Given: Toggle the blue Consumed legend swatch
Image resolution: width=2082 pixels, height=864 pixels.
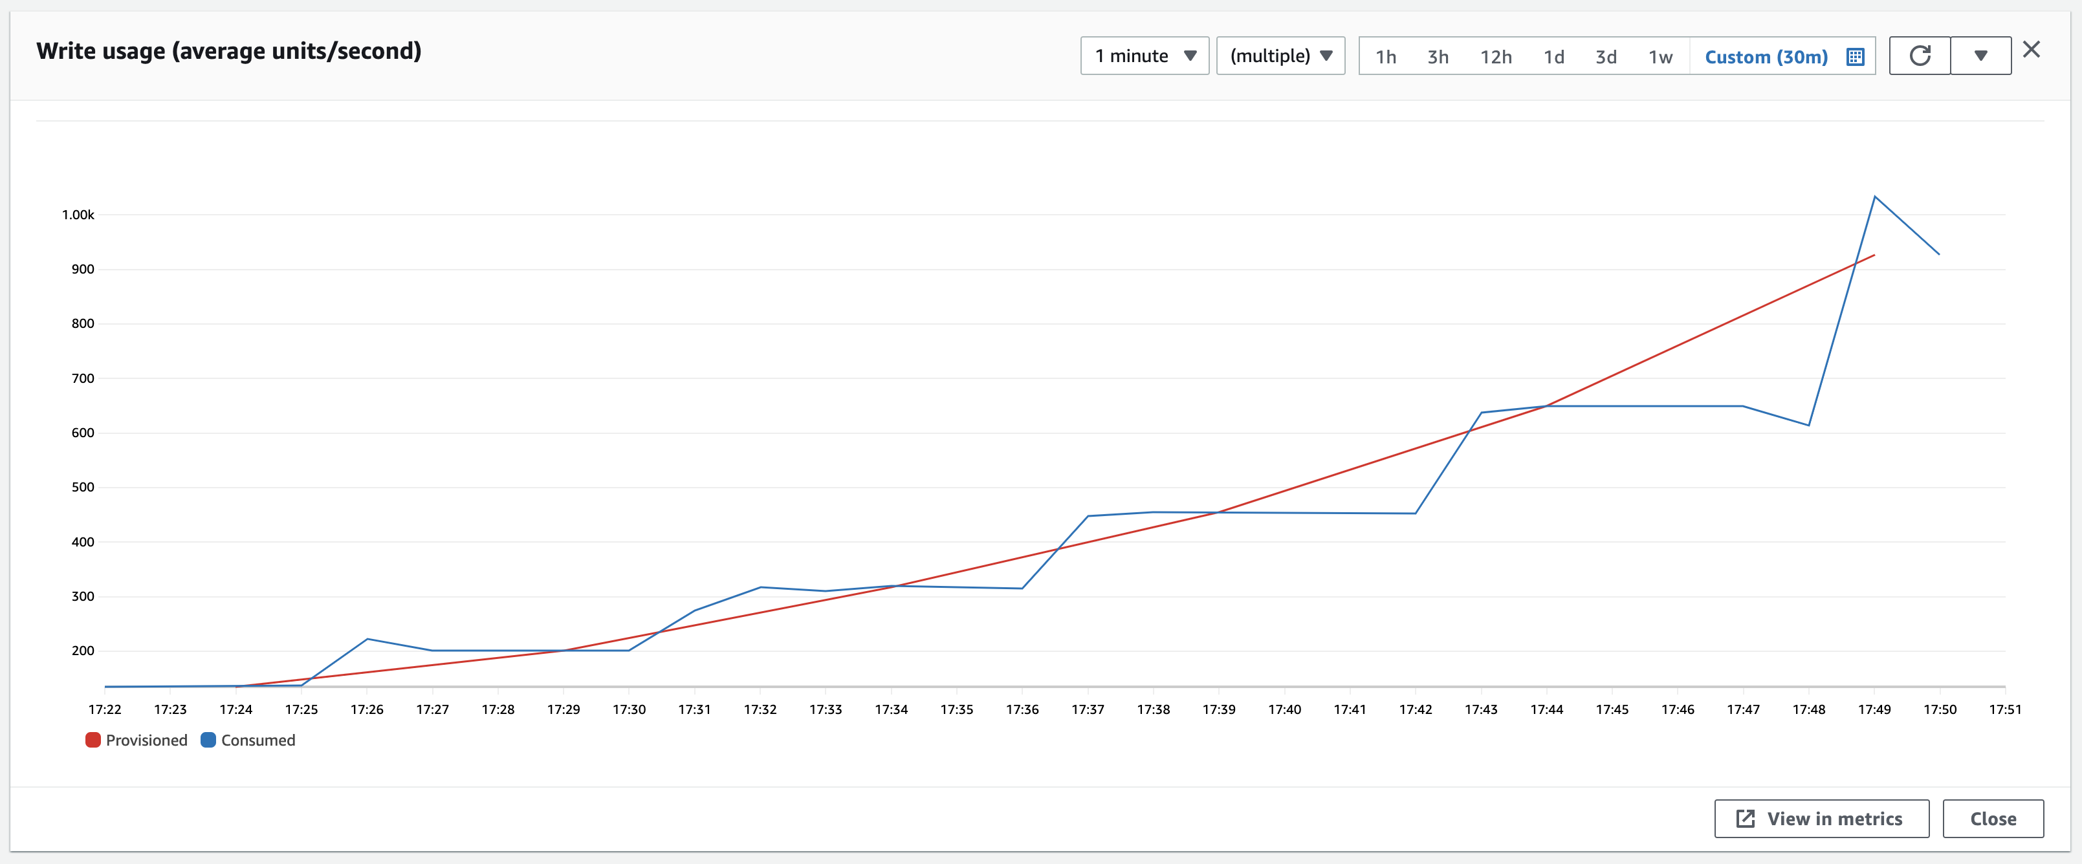Looking at the screenshot, I should (x=208, y=740).
